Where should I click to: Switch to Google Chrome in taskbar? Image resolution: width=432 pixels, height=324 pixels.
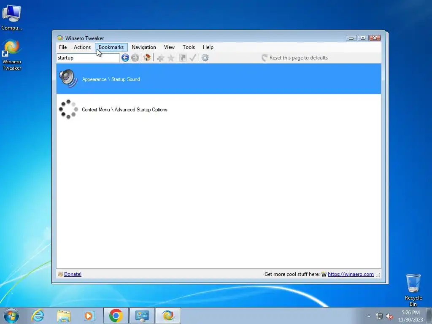tap(116, 316)
